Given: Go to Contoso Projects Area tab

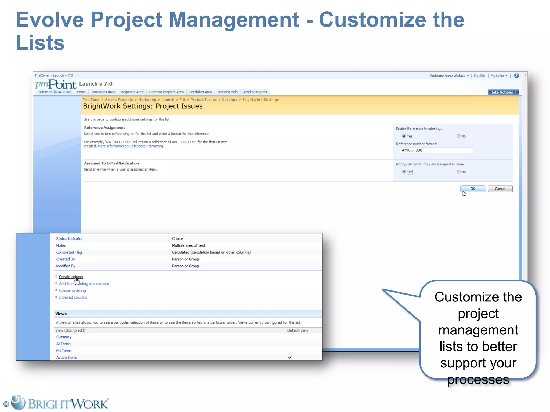Looking at the screenshot, I should click(167, 92).
